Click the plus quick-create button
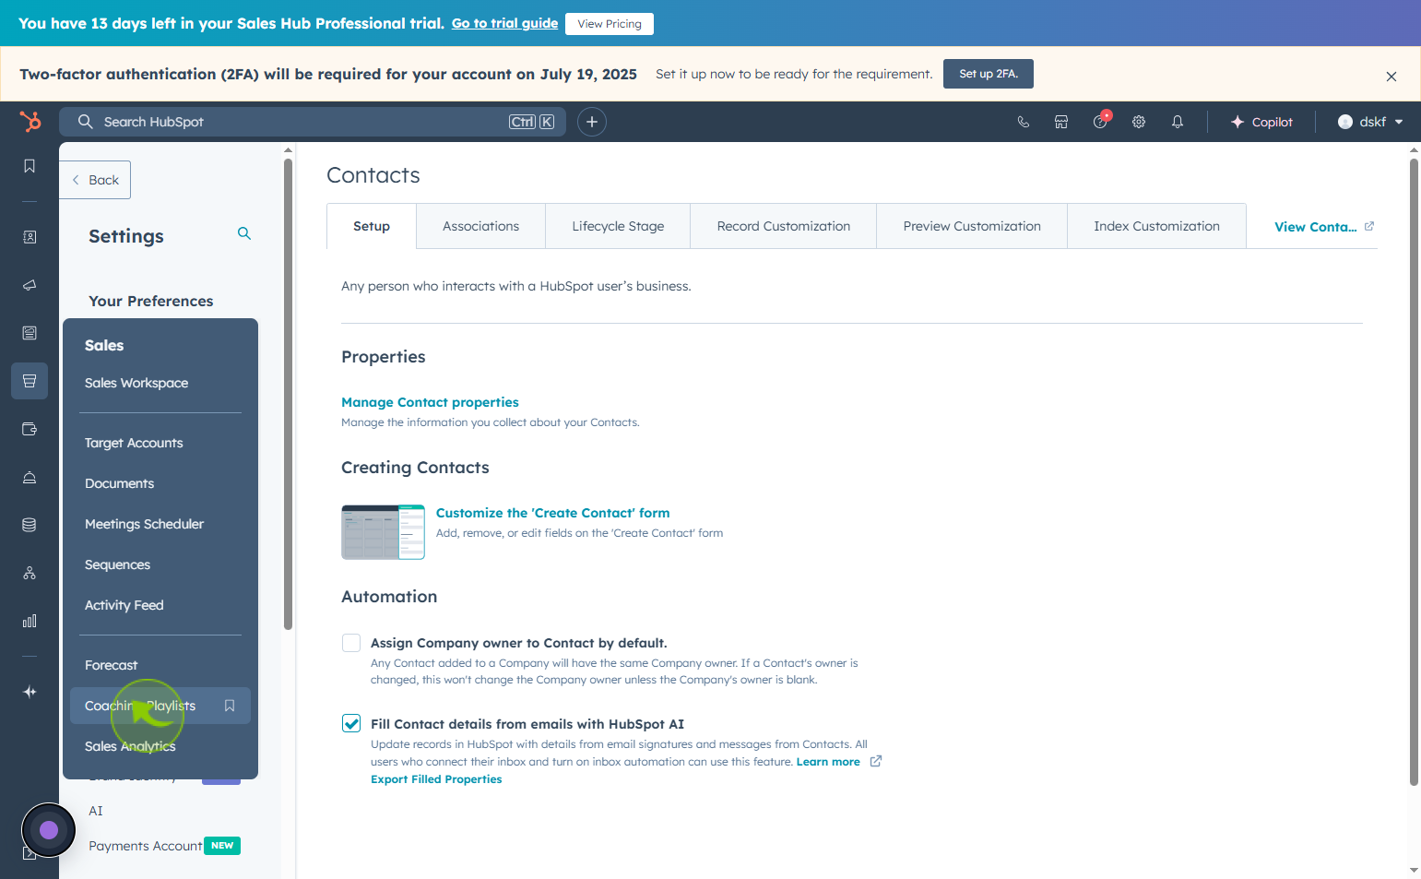The width and height of the screenshot is (1421, 879). 592,122
